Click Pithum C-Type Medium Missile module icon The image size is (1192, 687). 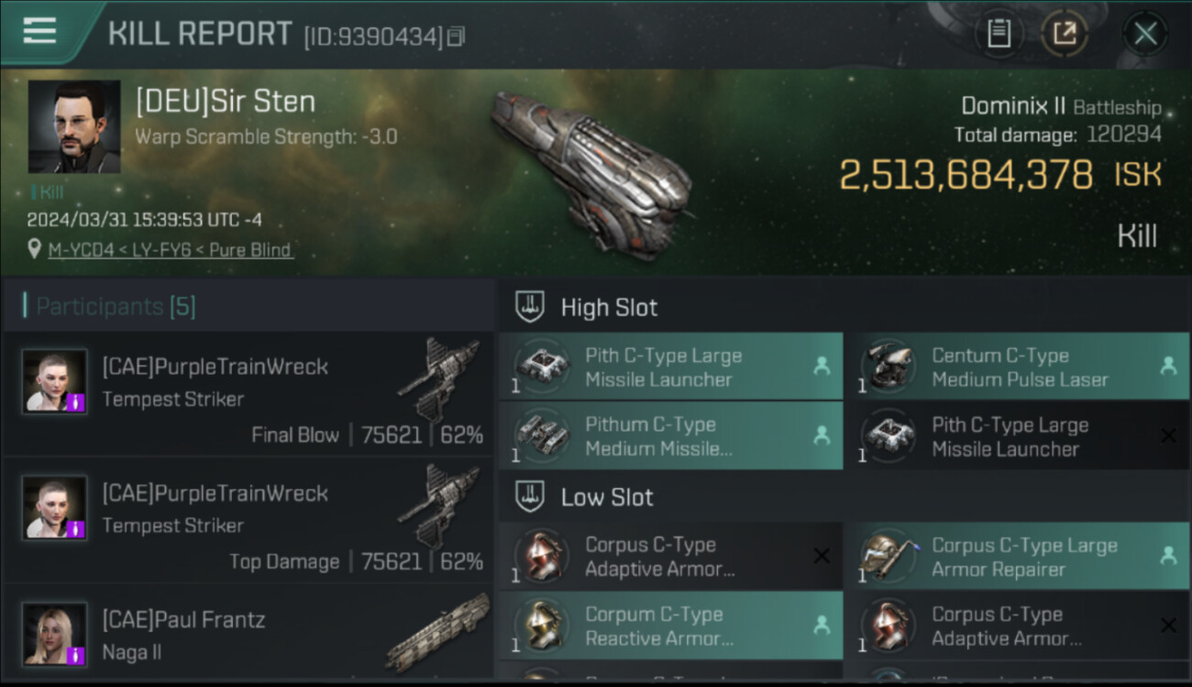pos(540,435)
